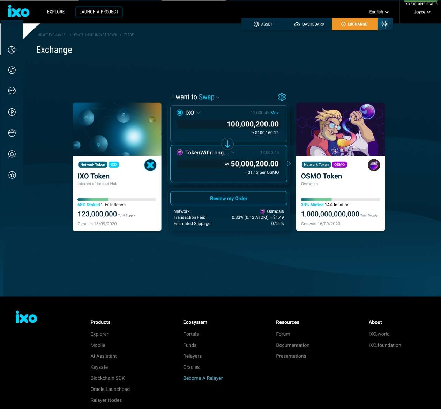Click the IXO Token staked progress bar
This screenshot has height=409, width=441.
[x=117, y=199]
